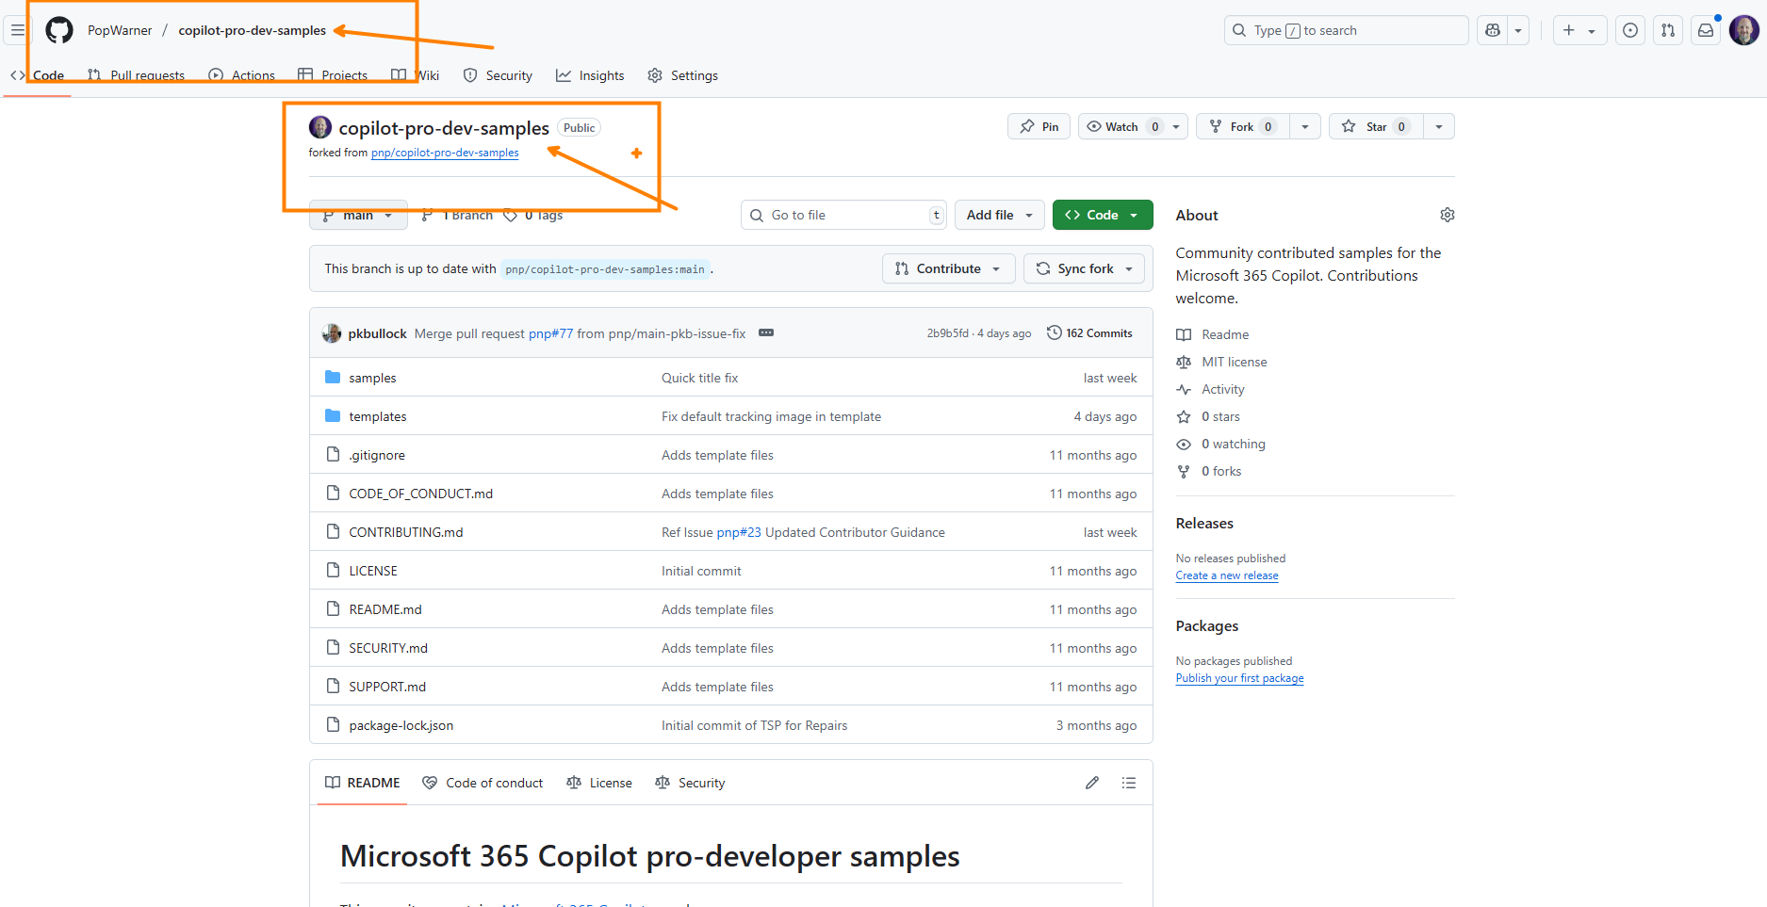Screen dimensions: 1767x907
Task: Open the Add file dropdown
Action: (1000, 215)
